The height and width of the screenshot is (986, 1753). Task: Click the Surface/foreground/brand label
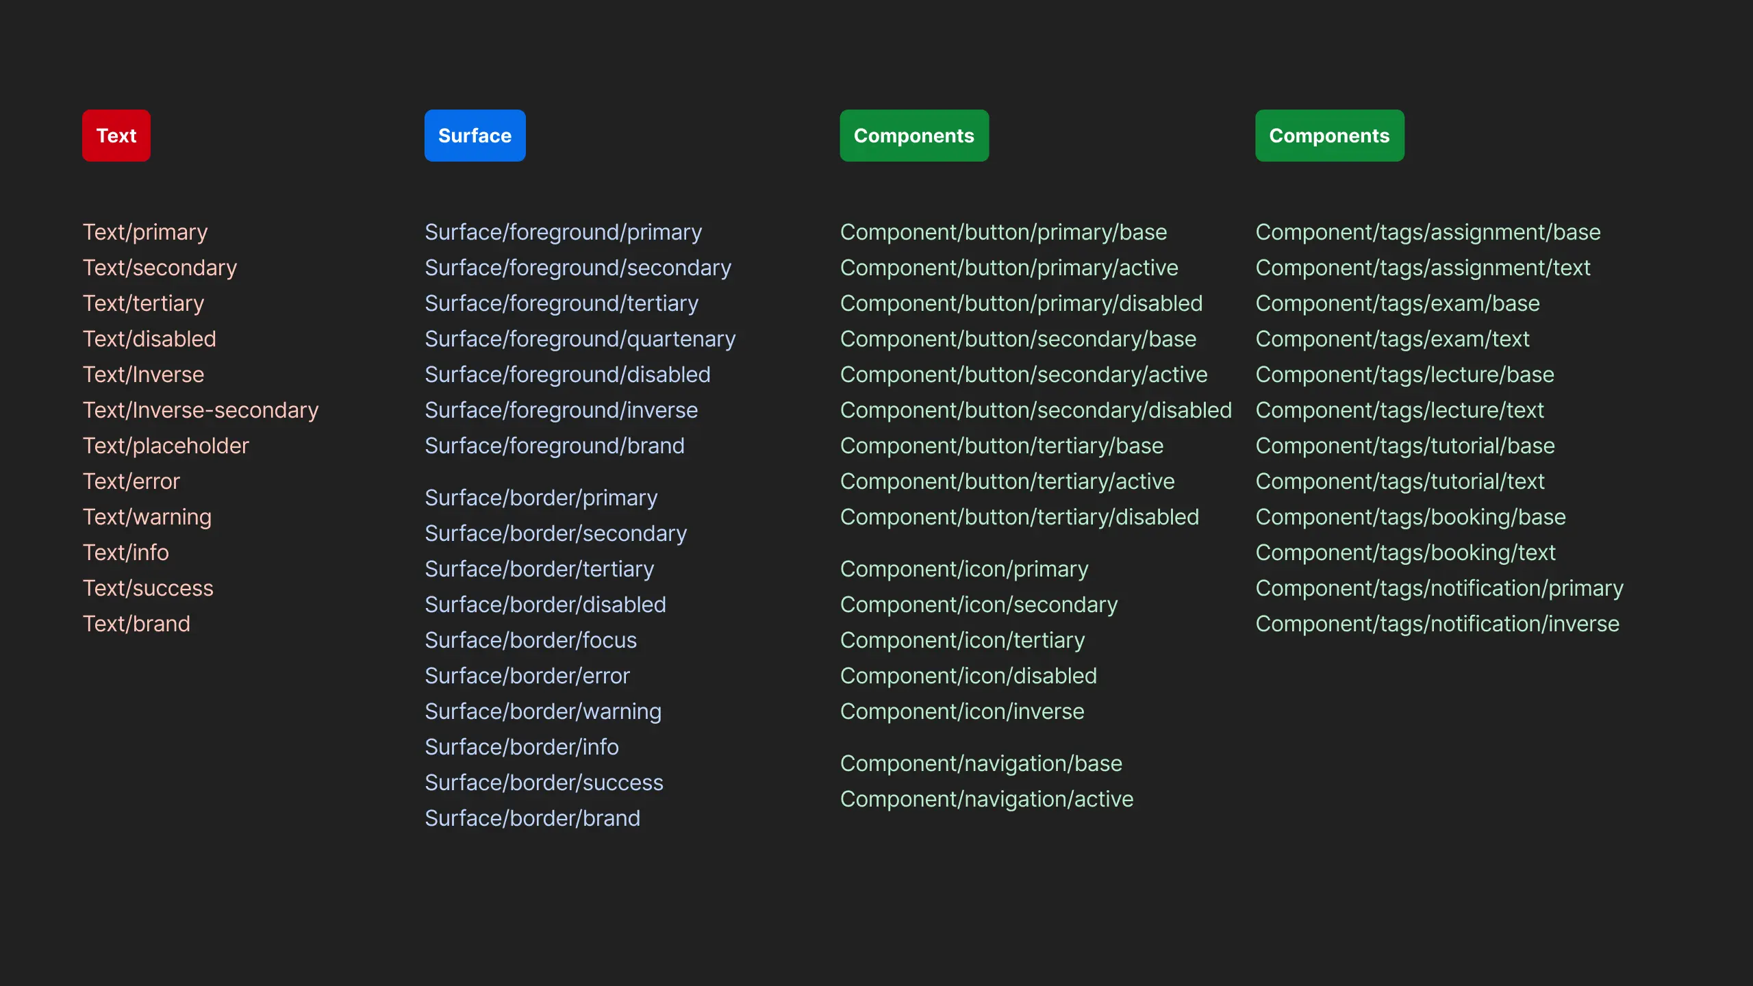pos(555,446)
